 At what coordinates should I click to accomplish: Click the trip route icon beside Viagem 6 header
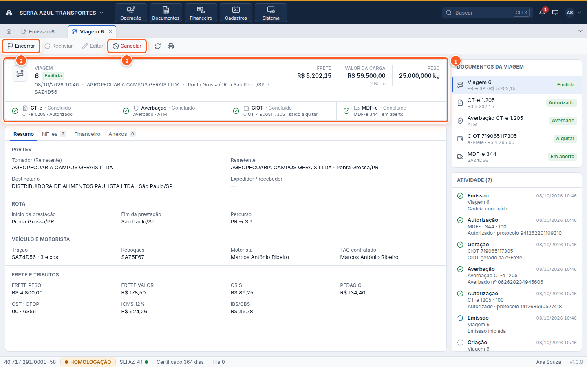pos(20,73)
